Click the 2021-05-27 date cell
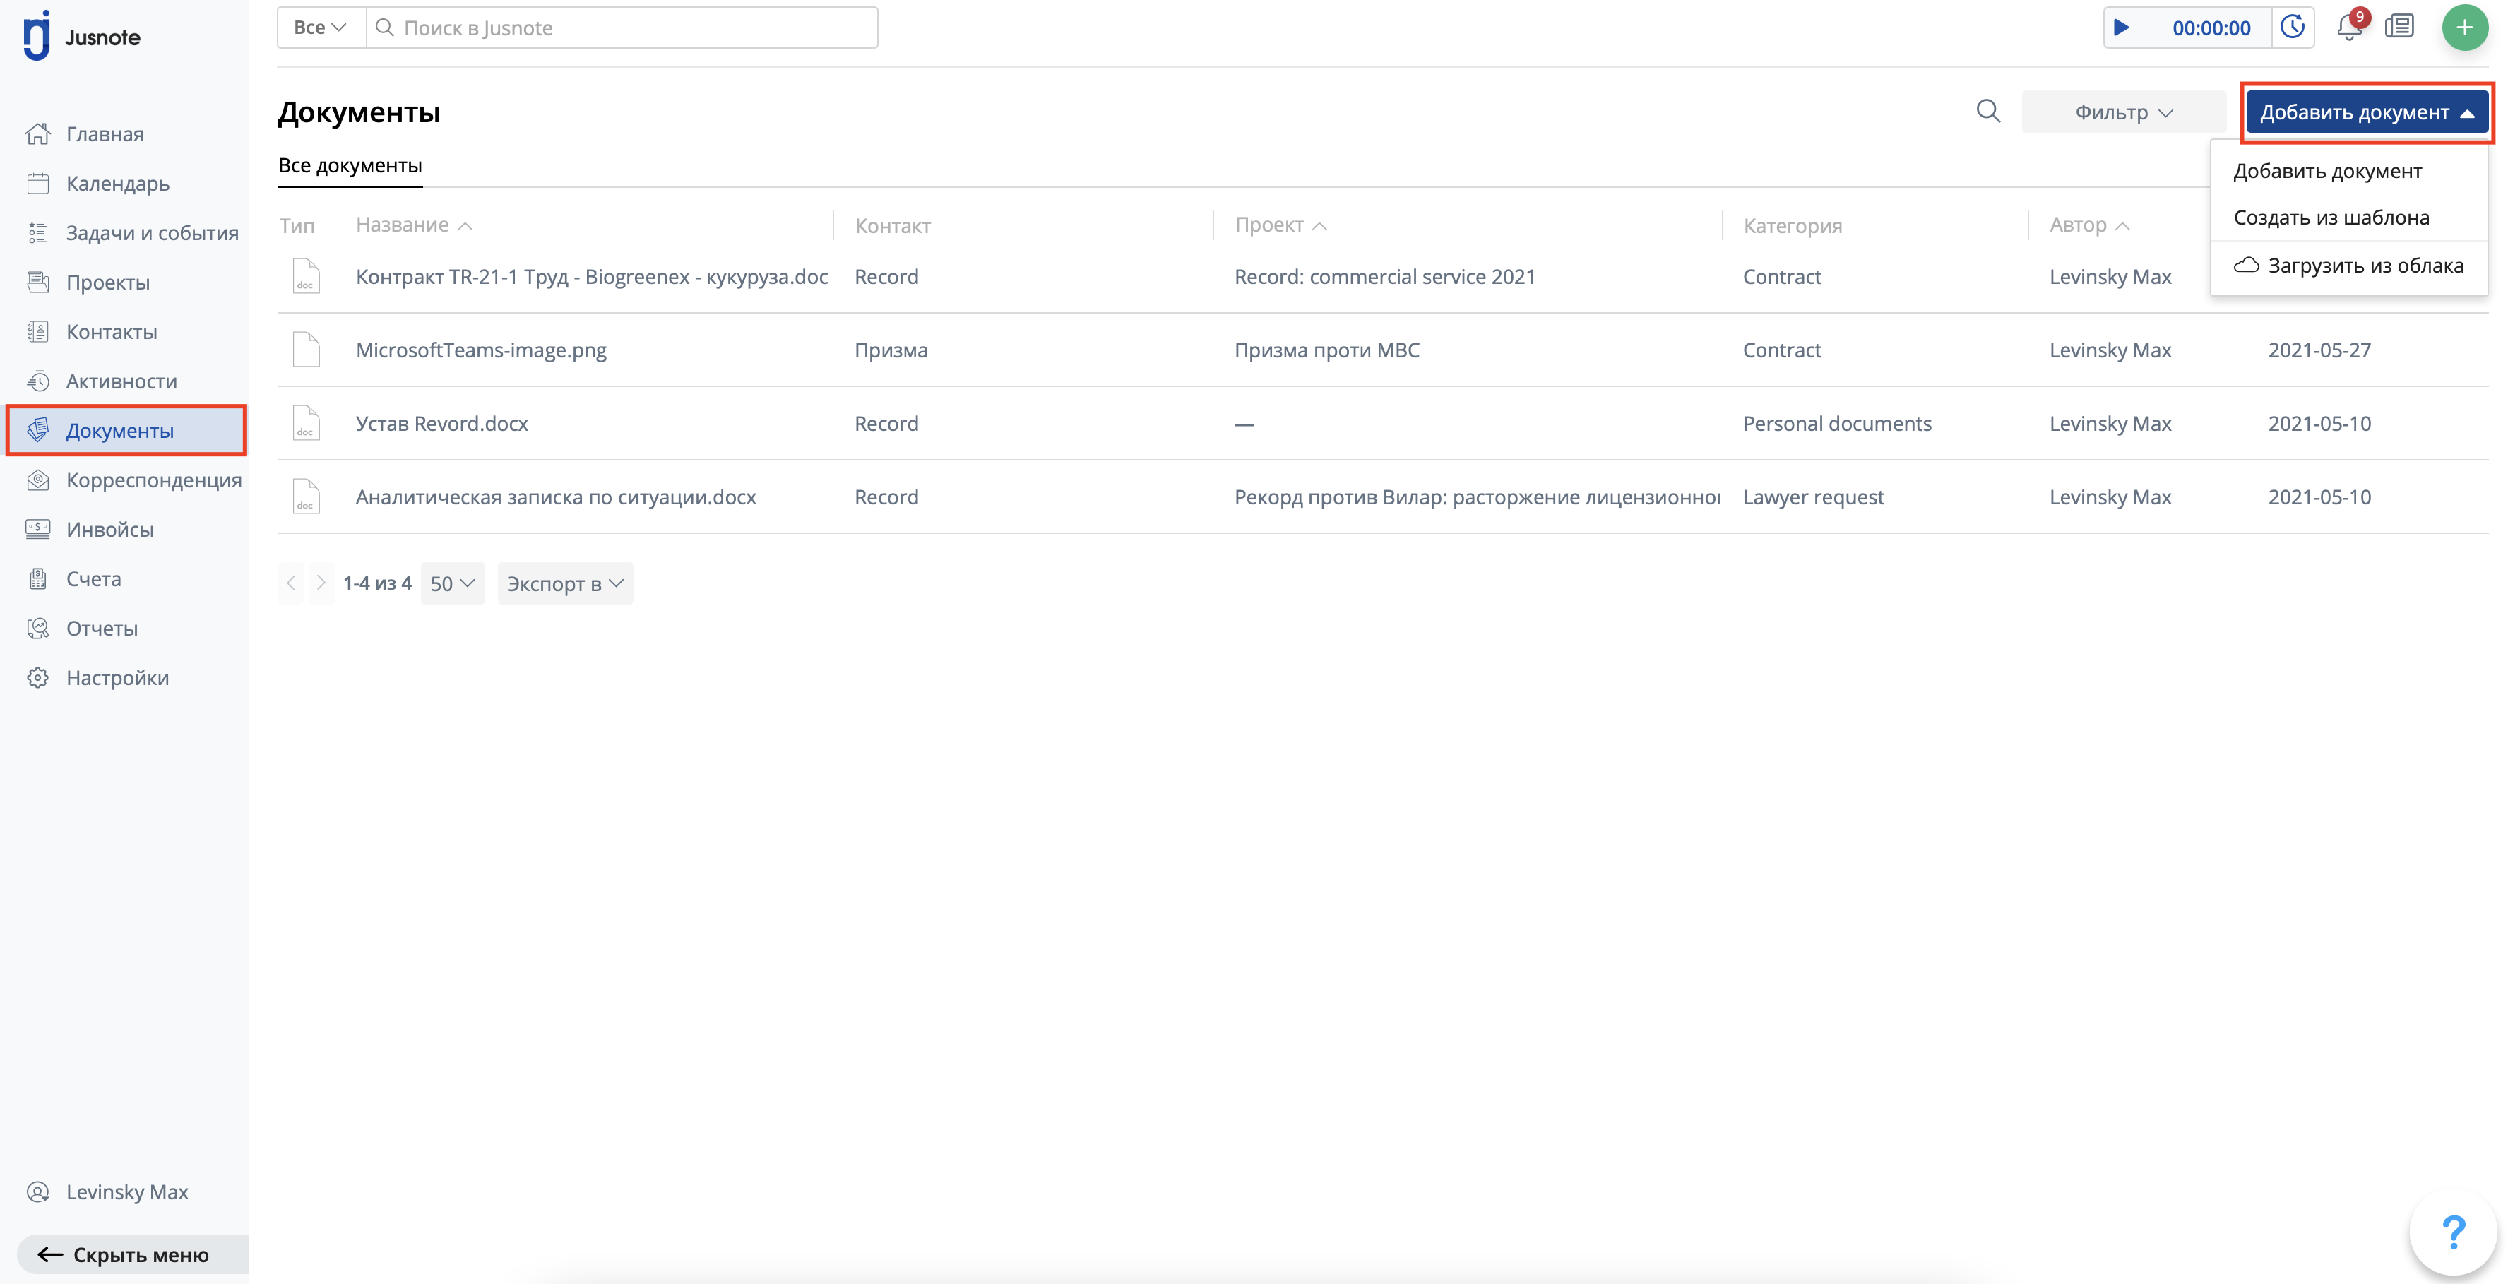 tap(2319, 349)
